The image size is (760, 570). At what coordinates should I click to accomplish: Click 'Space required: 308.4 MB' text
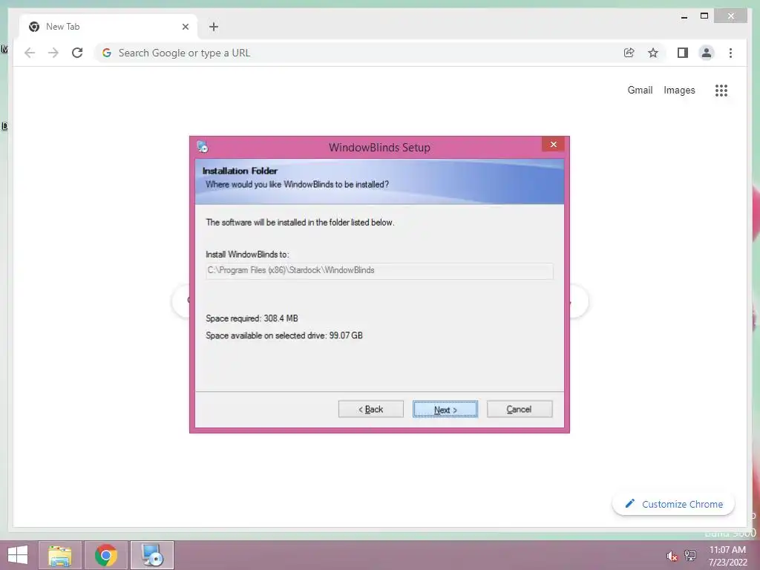click(x=252, y=318)
